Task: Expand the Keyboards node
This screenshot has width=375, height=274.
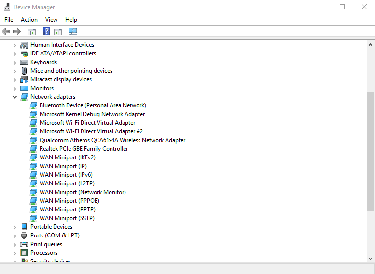Action: point(14,63)
